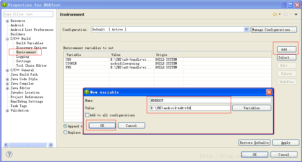The width and height of the screenshot is (302, 162).
Task: Expand the Resource tree node
Action: point(7,21)
